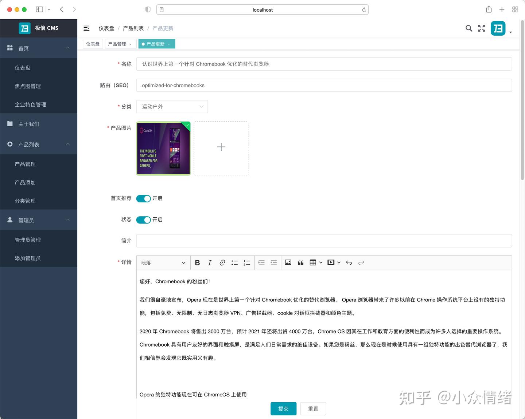
Task: Create a numbered list in the editor
Action: click(247, 262)
